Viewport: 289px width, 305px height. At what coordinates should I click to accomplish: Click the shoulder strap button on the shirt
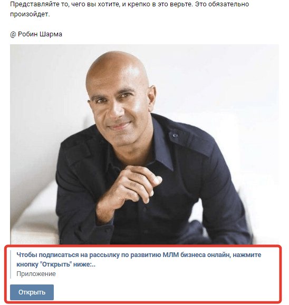tap(175, 135)
